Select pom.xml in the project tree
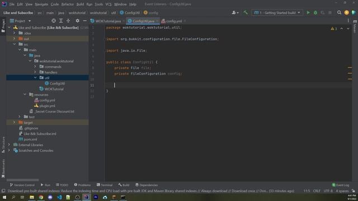Viewport: 358px width, 201px height. (x=30, y=139)
